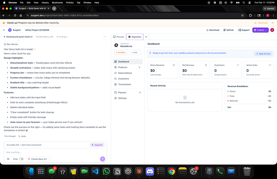Go back with Surgent back arrow
The width and height of the screenshot is (277, 179).
pos(4,30)
